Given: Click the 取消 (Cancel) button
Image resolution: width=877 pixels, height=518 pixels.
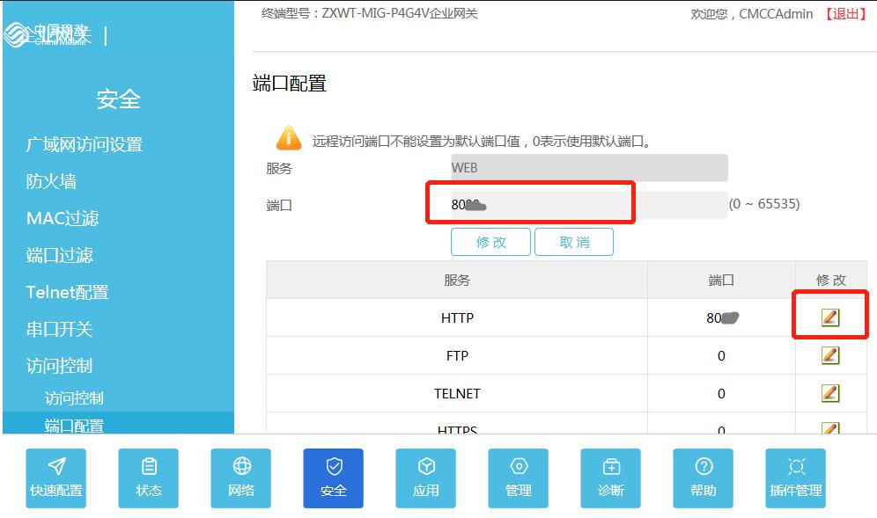Looking at the screenshot, I should [574, 242].
